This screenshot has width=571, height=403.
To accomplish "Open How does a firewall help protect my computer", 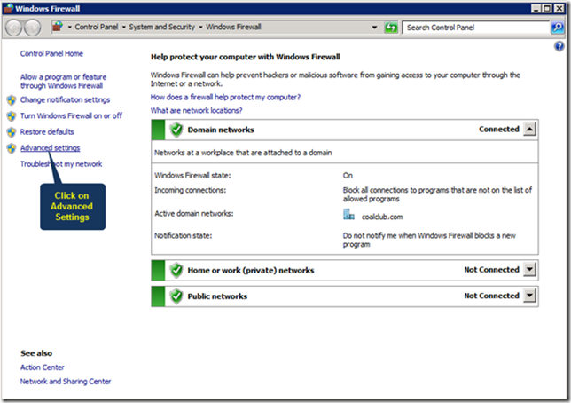I will tap(225, 98).
